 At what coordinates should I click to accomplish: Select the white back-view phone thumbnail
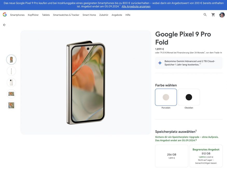[x=11, y=82]
